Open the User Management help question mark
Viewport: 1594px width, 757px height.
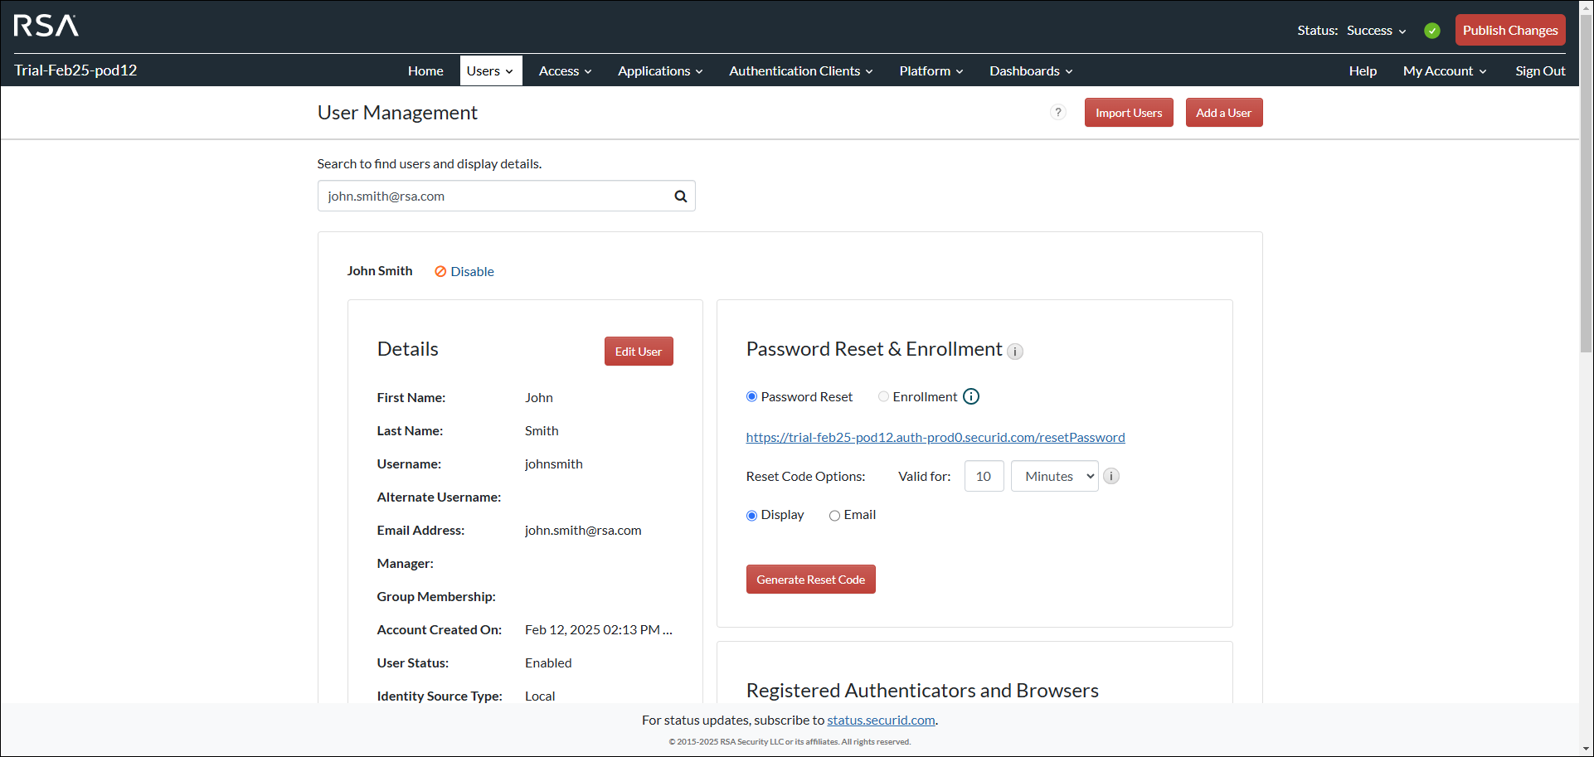click(1058, 112)
